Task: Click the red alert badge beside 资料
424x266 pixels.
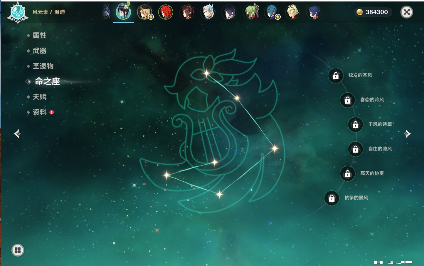Action: coord(52,112)
